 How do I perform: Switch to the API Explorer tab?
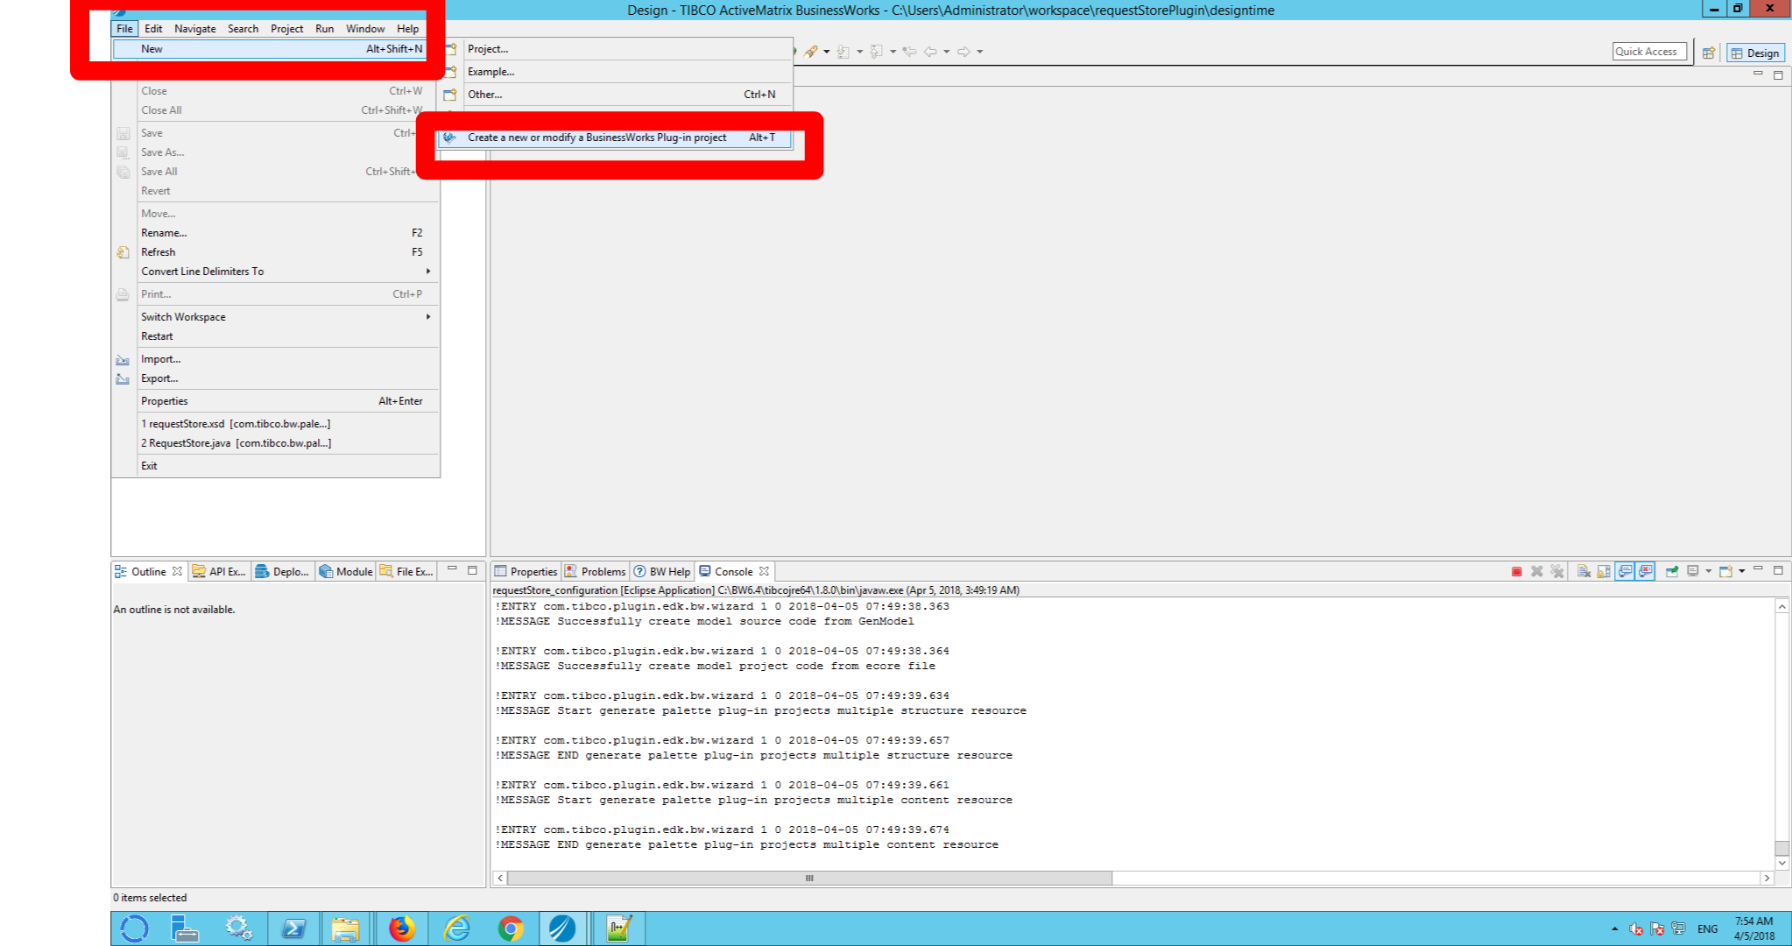click(x=220, y=571)
